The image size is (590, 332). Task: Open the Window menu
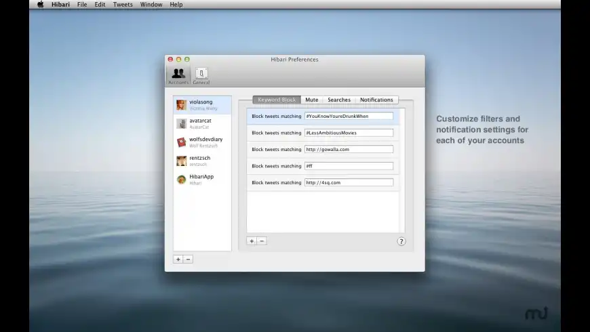point(151,5)
